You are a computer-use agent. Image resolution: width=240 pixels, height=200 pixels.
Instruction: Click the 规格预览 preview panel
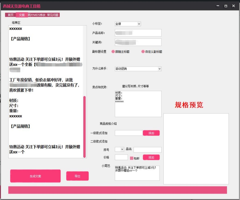click(x=196, y=149)
